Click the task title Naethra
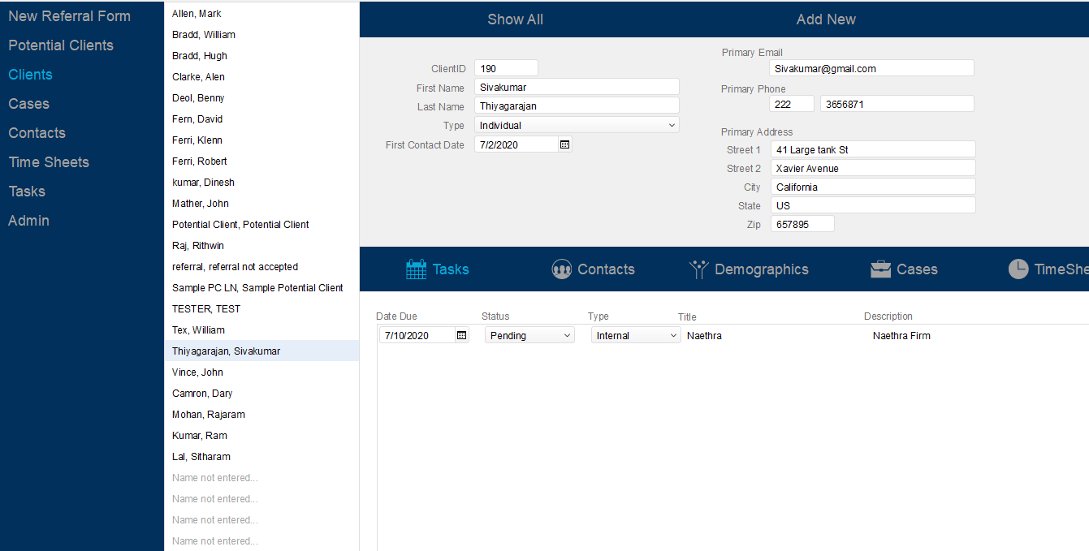The height and width of the screenshot is (551, 1089). click(x=704, y=335)
